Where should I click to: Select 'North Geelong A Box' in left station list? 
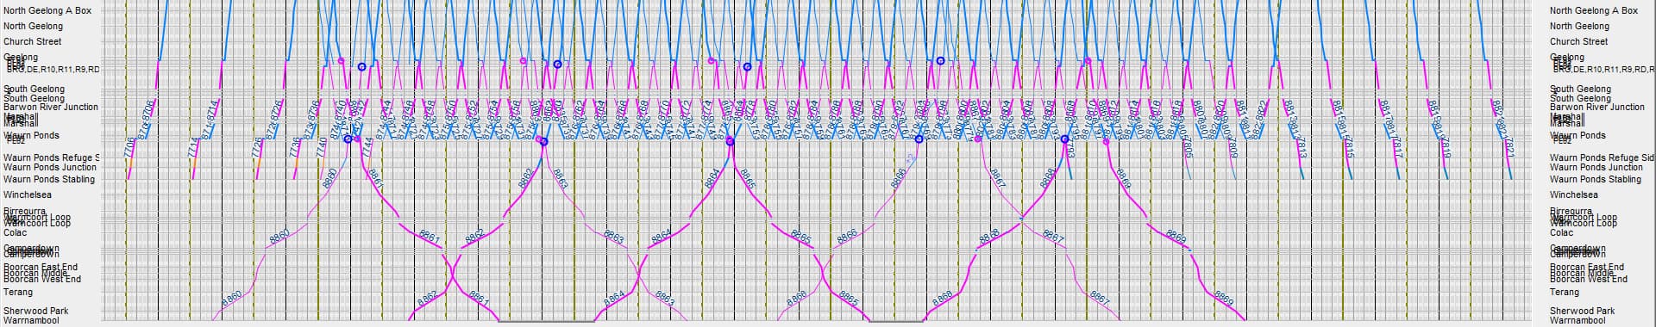(x=47, y=10)
